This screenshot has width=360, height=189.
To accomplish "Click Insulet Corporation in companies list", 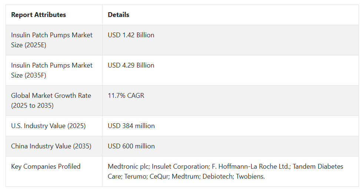I will 180,166.
